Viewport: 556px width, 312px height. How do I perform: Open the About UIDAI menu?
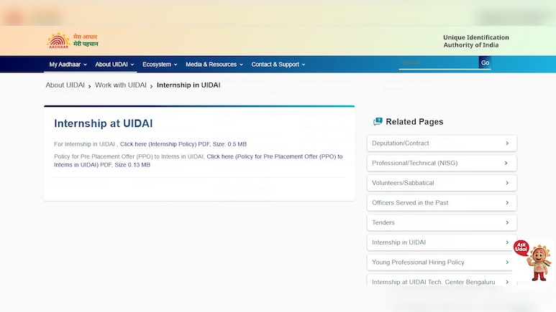pyautogui.click(x=114, y=65)
